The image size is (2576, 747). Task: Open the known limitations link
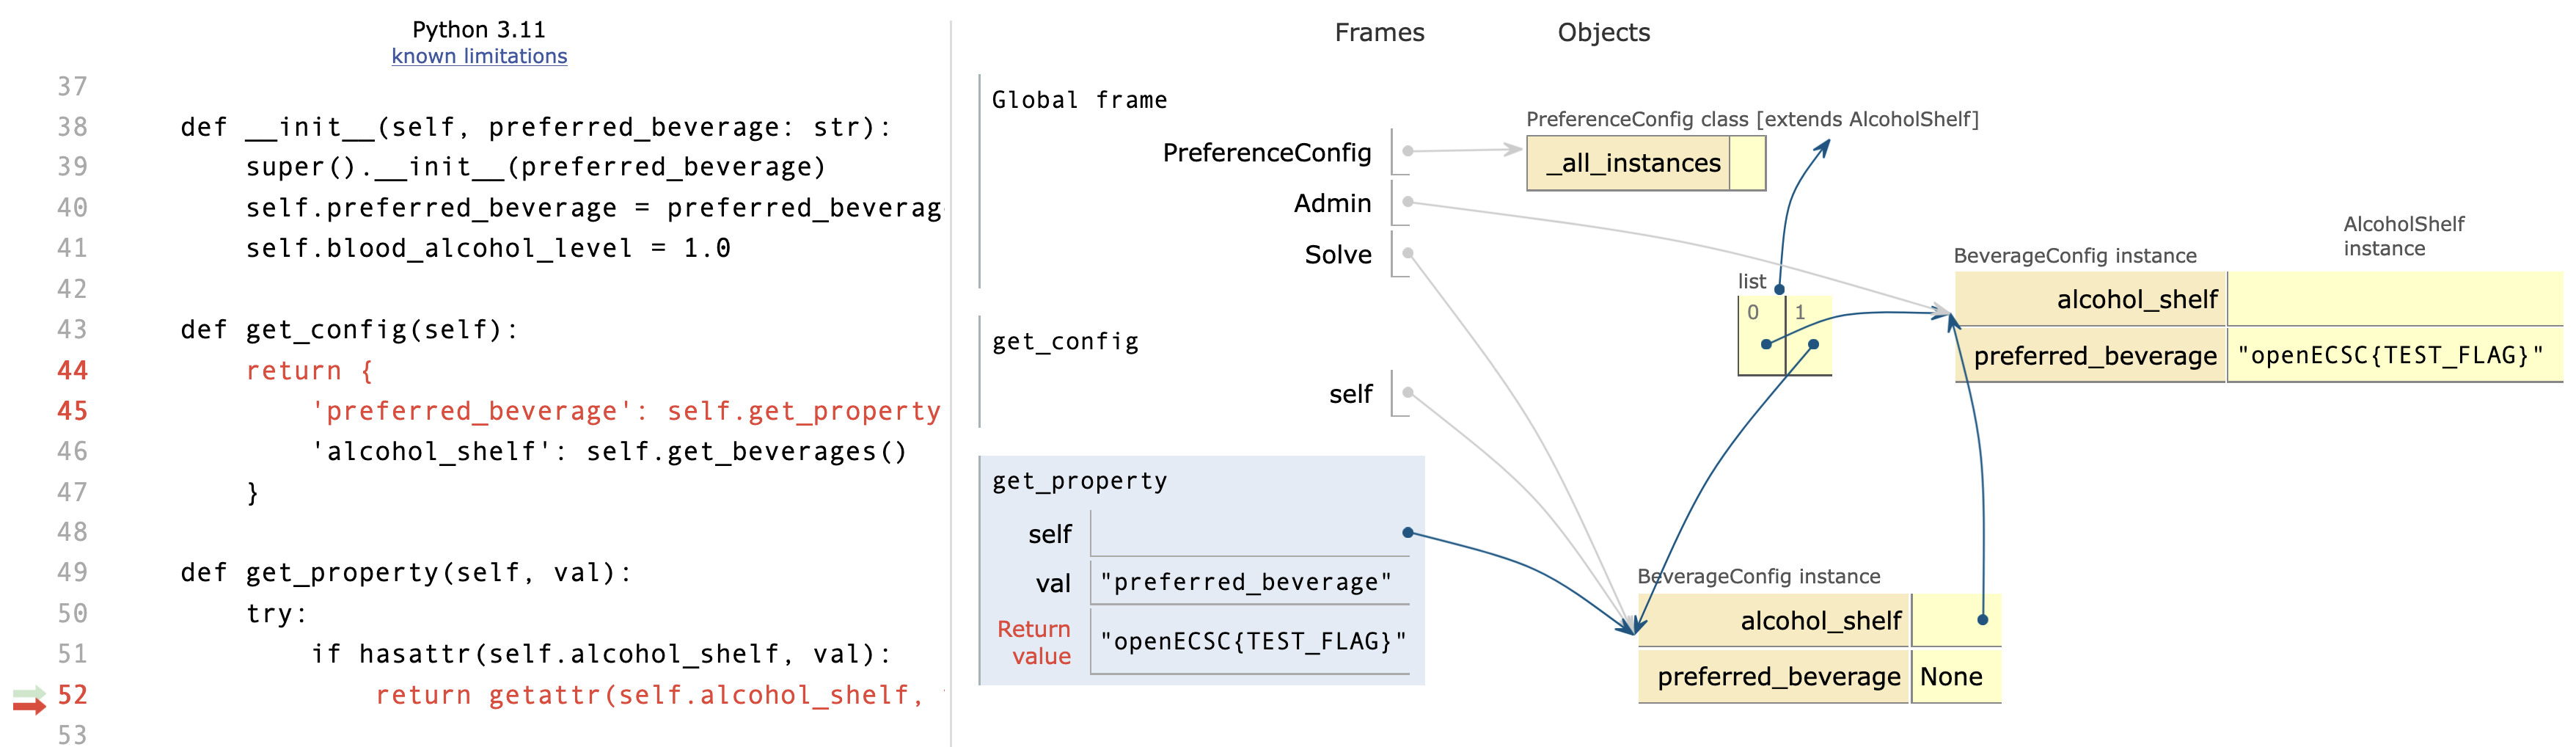pos(479,56)
